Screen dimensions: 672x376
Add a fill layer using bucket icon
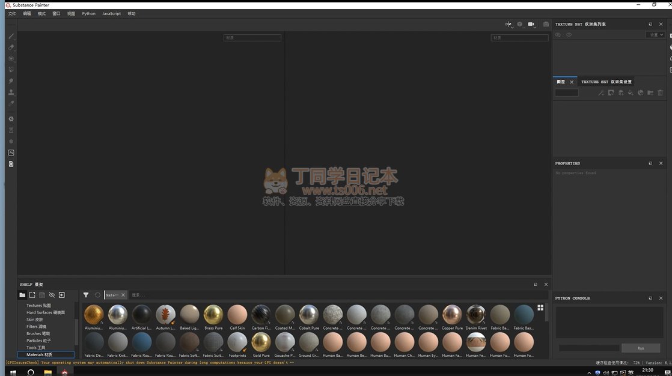(x=631, y=92)
